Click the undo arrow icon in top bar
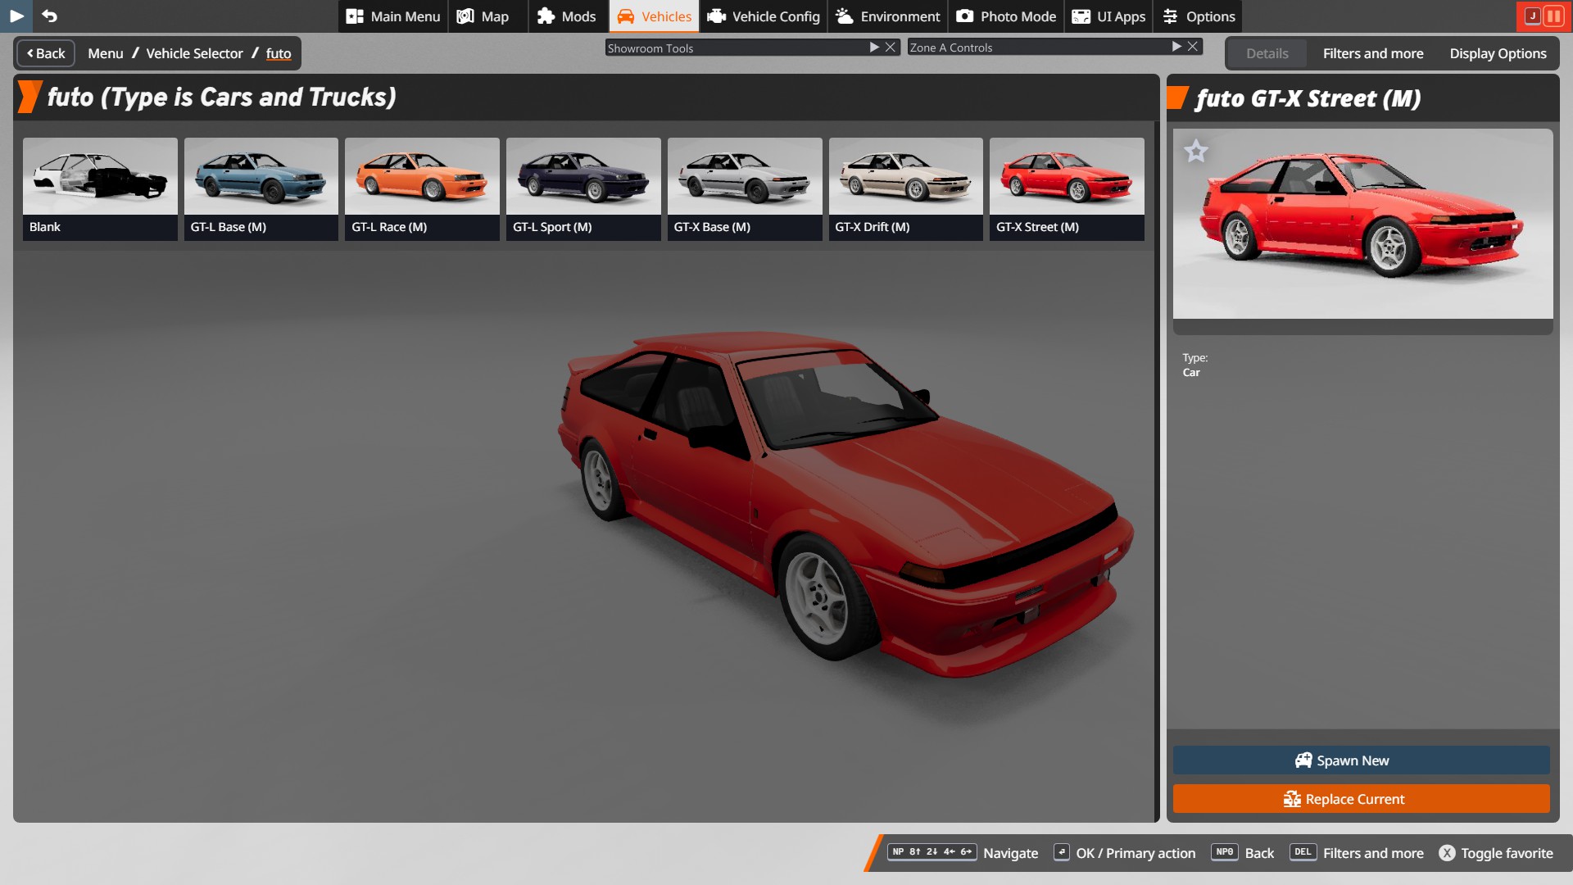The width and height of the screenshot is (1573, 885). tap(50, 16)
